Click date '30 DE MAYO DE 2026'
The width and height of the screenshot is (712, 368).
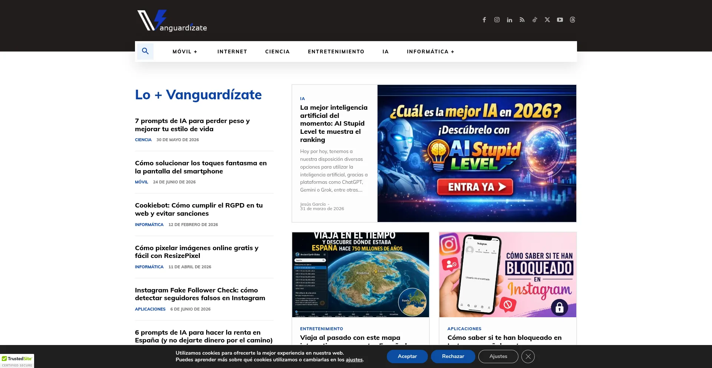178,140
